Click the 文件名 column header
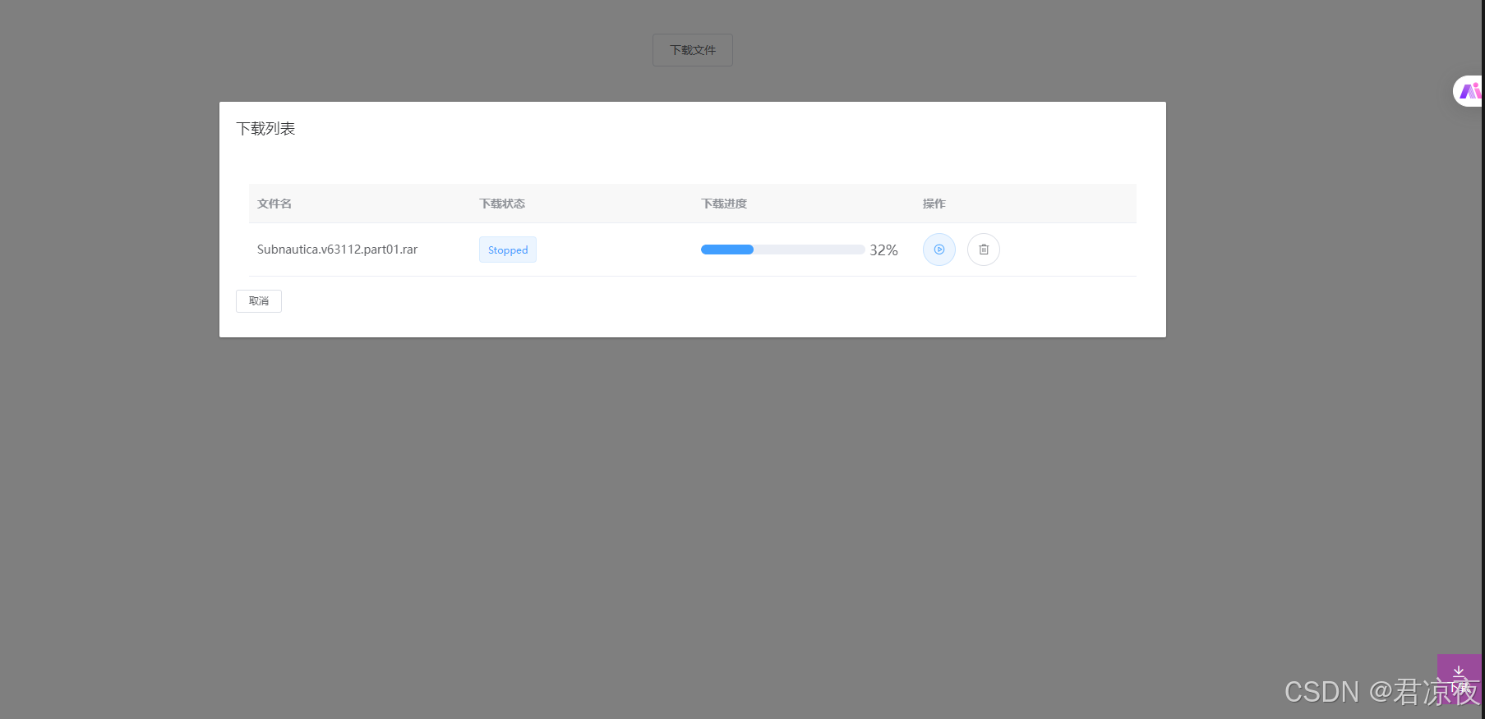The width and height of the screenshot is (1485, 719). (274, 204)
